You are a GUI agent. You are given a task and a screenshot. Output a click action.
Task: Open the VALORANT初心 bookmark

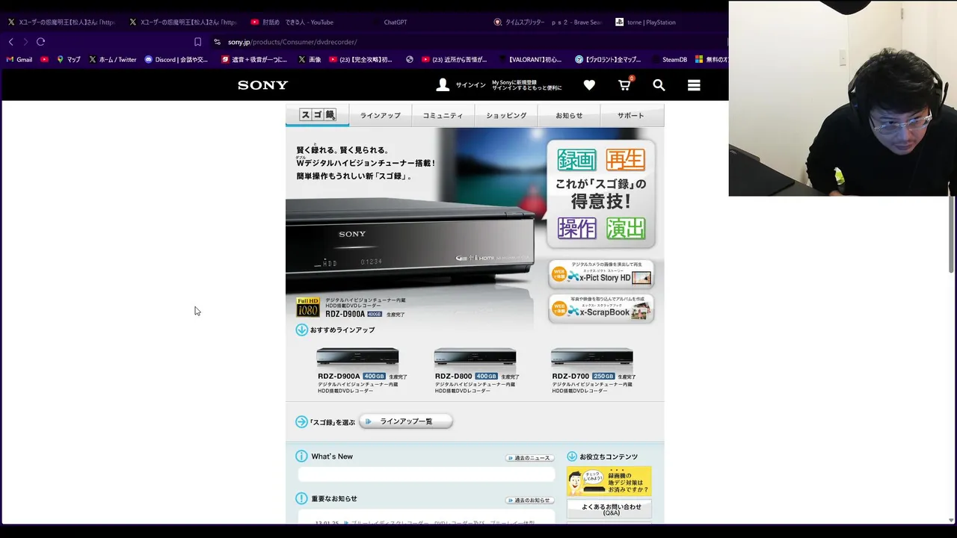(529, 60)
